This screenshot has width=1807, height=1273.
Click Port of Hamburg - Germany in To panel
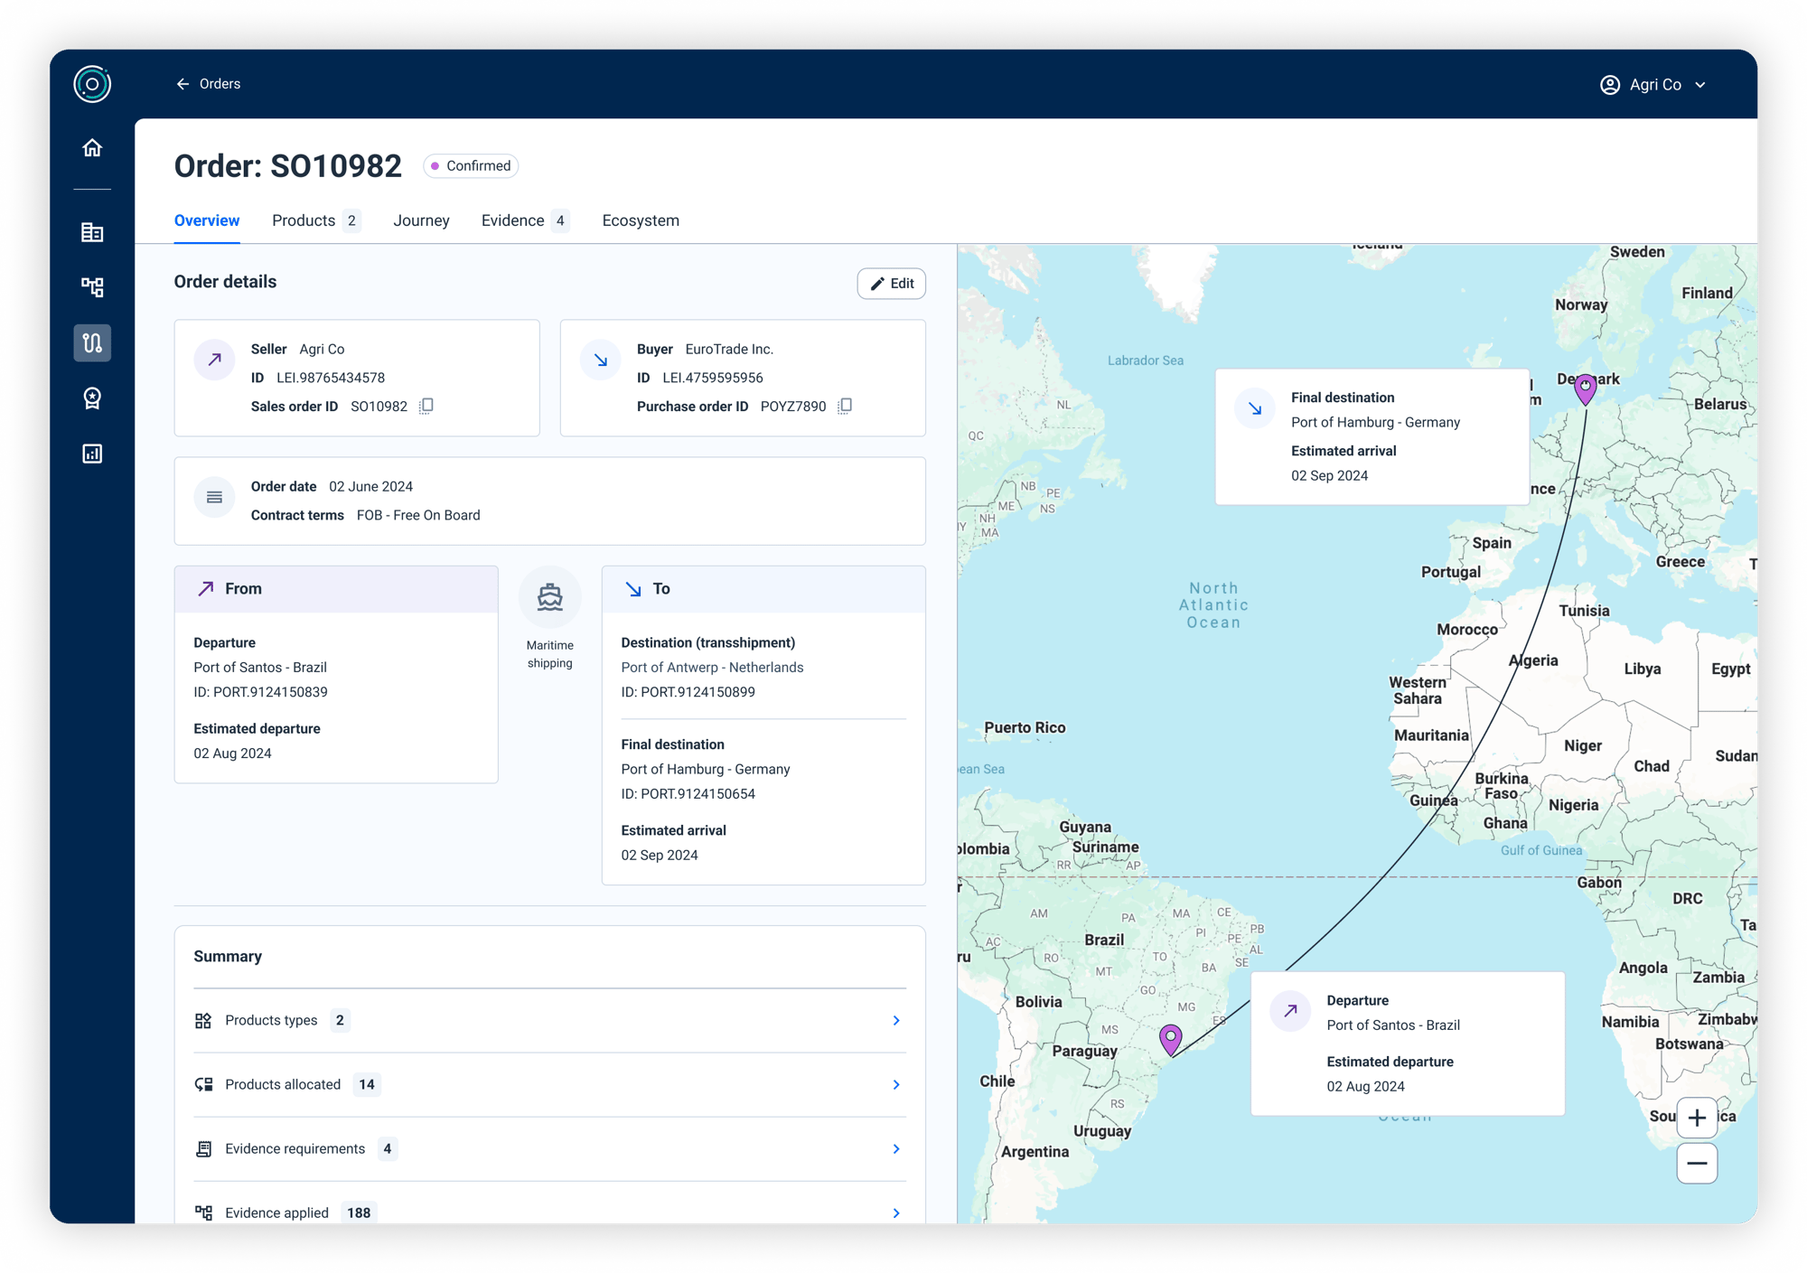coord(706,770)
